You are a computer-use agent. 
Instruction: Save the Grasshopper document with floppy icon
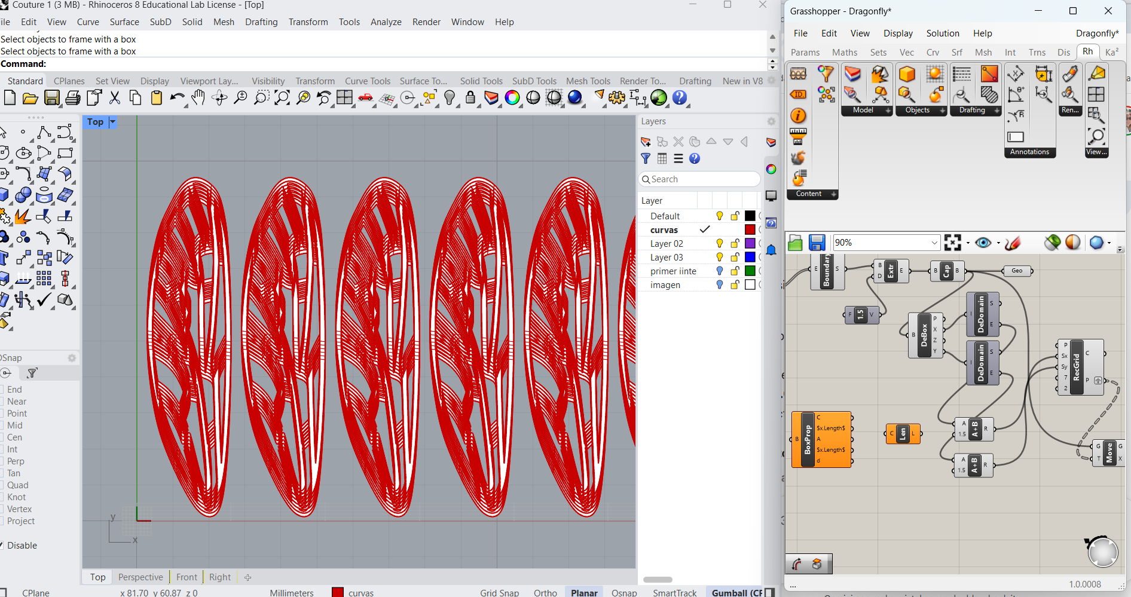point(817,243)
